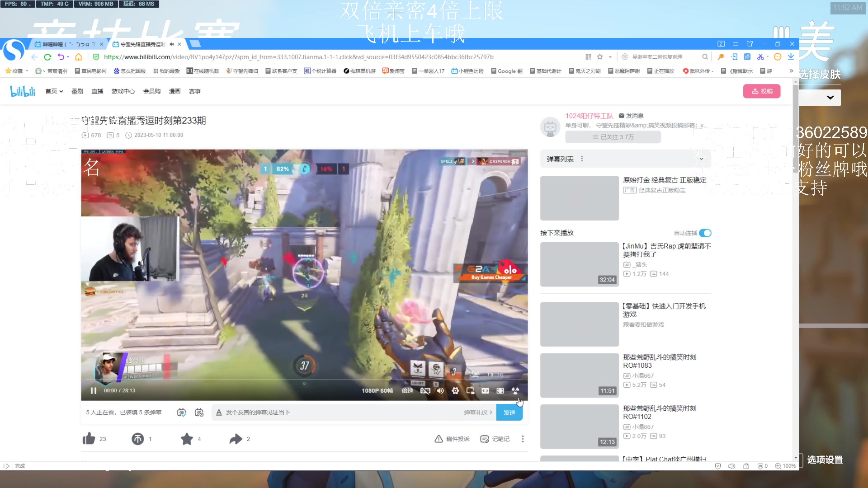Mute the tab via speaker icon
This screenshot has width=868, height=488.
(x=172, y=44)
